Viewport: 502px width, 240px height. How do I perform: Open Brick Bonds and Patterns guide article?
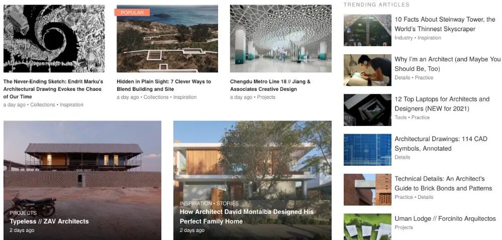click(443, 183)
